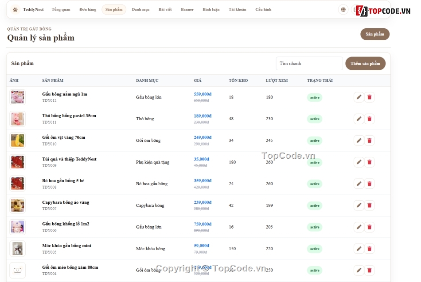Open thumbnail of Gối ôm vịt vàng 70cm

[17, 141]
